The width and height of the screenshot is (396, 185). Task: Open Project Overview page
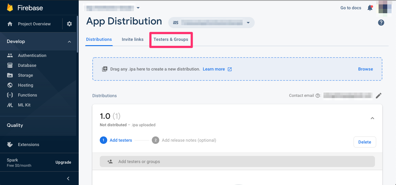pyautogui.click(x=34, y=24)
